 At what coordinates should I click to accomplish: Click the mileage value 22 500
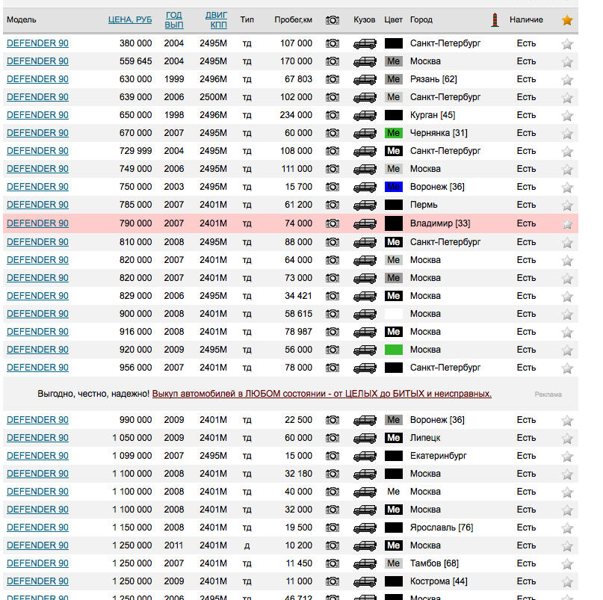(x=298, y=420)
